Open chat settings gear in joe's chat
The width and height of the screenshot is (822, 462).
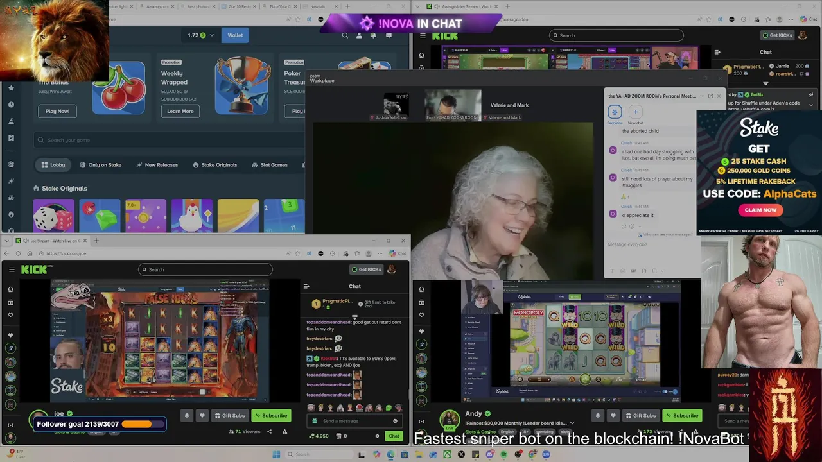[377, 436]
